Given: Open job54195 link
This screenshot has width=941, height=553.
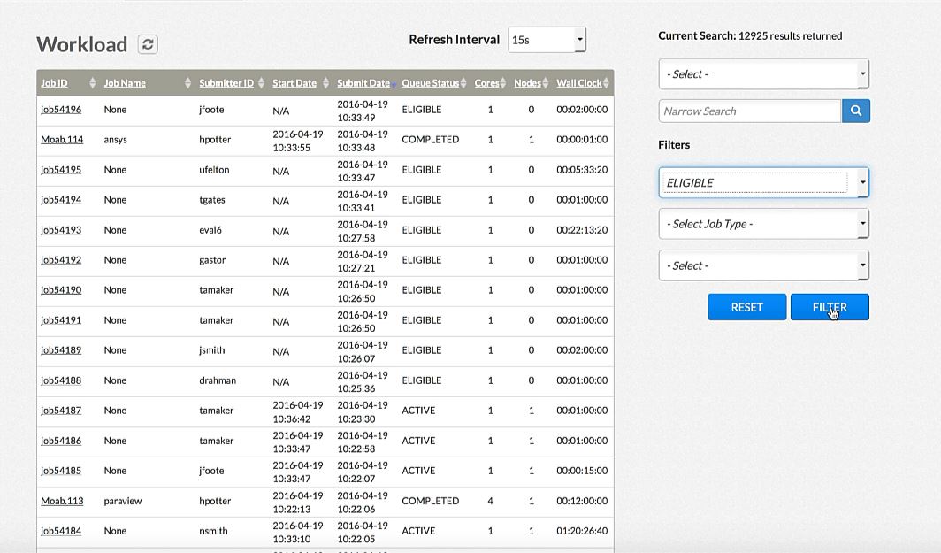Looking at the screenshot, I should click(61, 169).
